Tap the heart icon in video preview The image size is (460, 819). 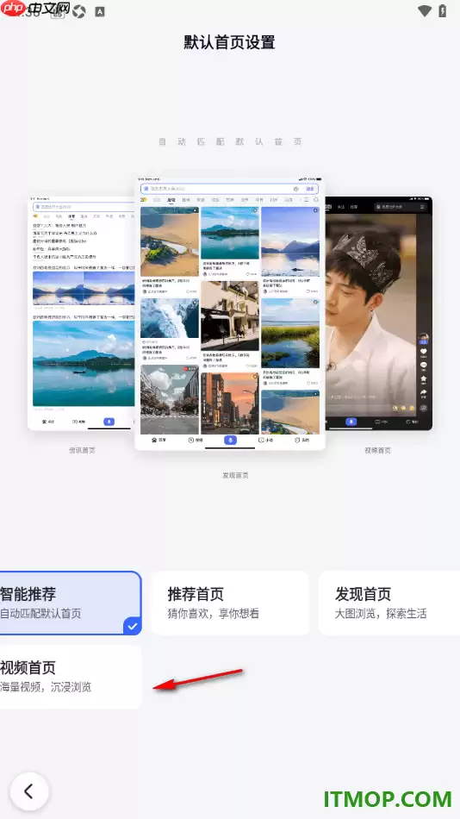[424, 352]
